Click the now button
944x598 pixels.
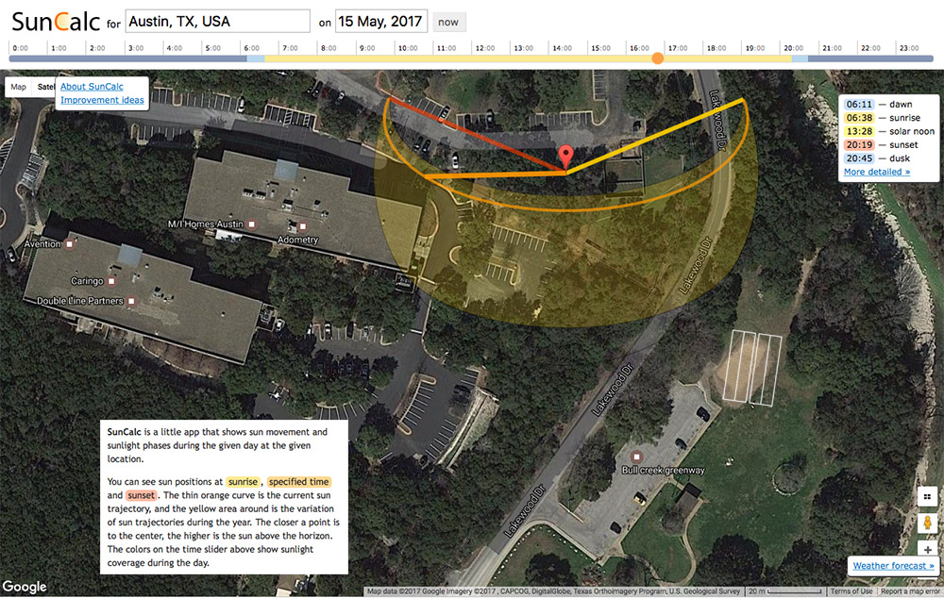point(447,23)
